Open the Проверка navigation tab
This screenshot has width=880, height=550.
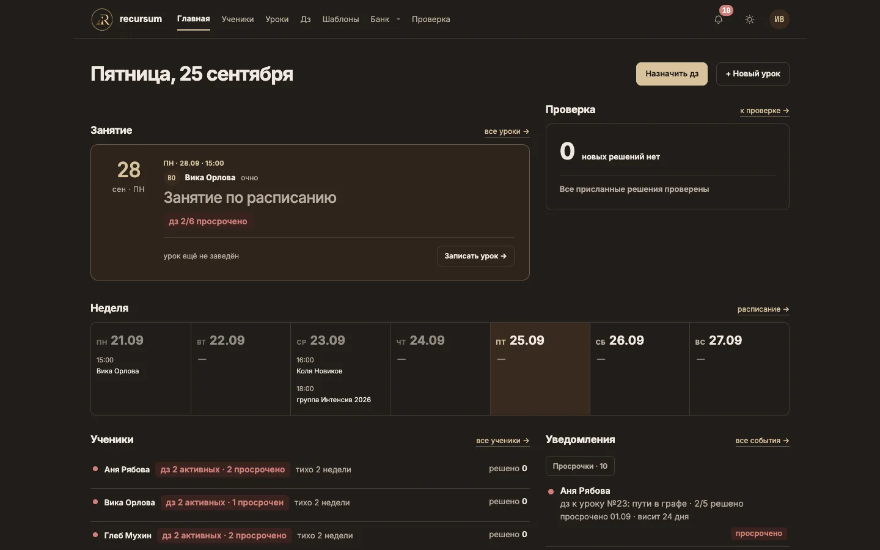431,20
